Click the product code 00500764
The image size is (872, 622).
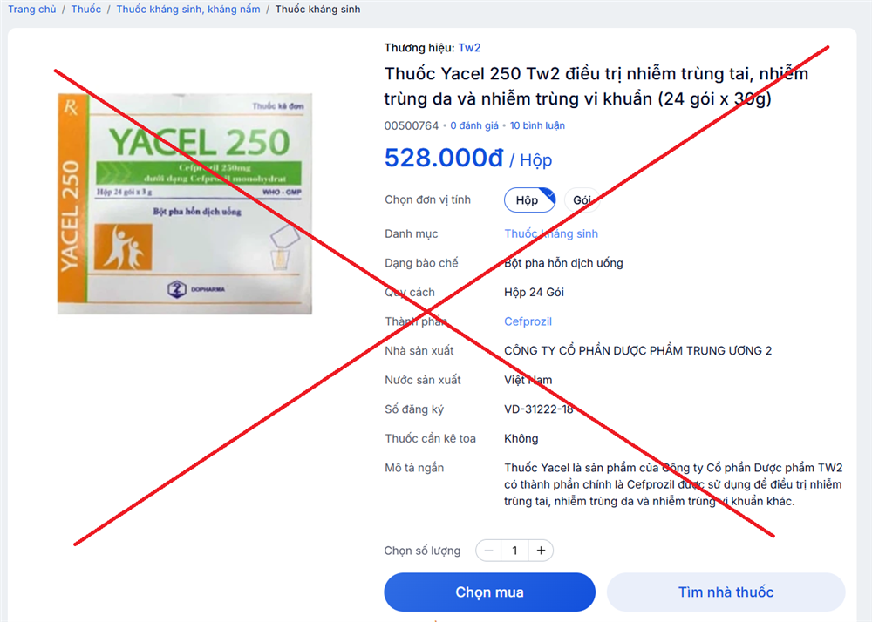pos(412,125)
